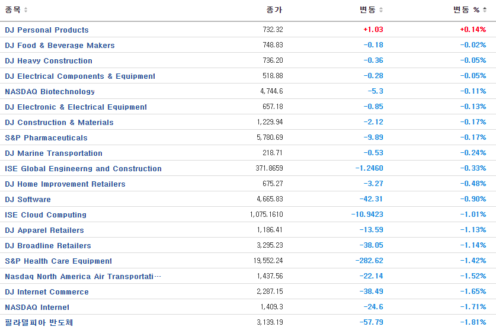The height and width of the screenshot is (333, 496).
Task: Select change value -24.6
Action: click(373, 307)
